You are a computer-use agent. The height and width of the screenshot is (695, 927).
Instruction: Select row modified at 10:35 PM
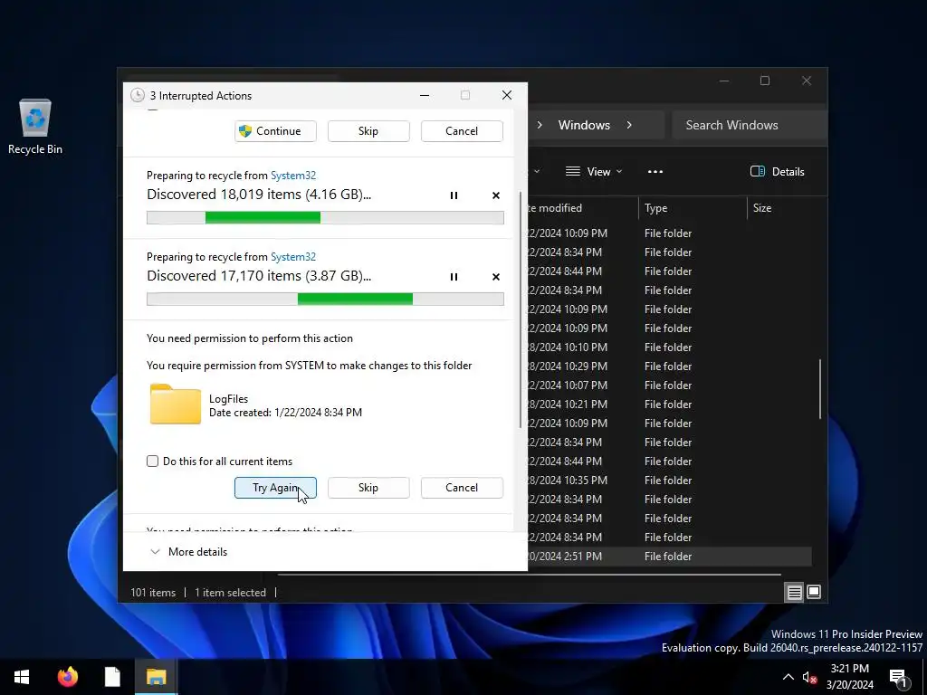pyautogui.click(x=669, y=481)
